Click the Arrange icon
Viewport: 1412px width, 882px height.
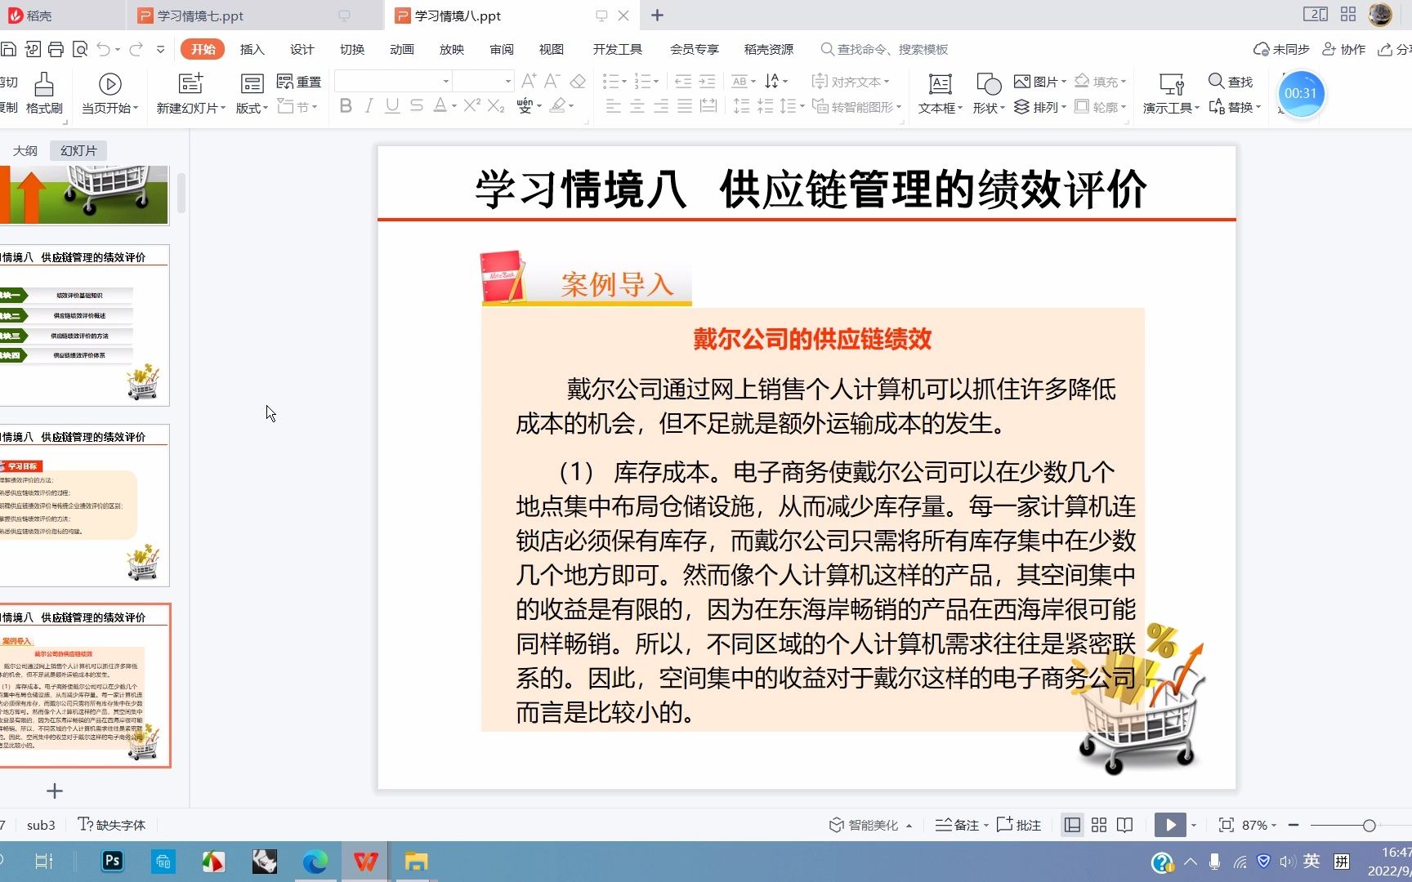point(1021,107)
